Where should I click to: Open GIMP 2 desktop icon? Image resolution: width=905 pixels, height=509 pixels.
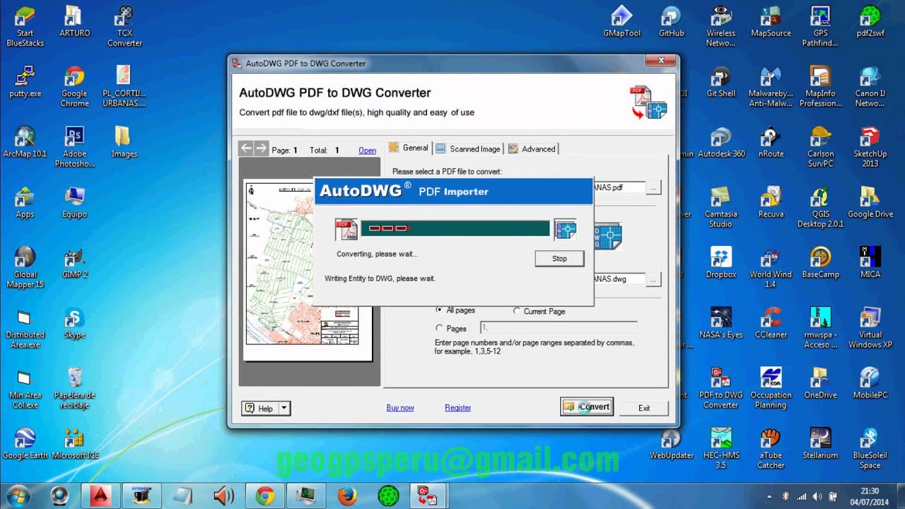74,263
